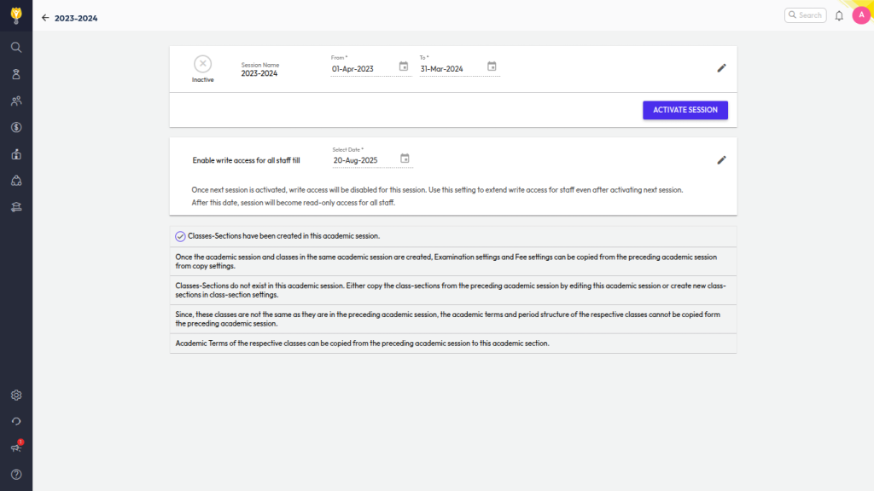The image size is (874, 491).
Task: Click the settings gear in sidebar
Action: coord(16,396)
